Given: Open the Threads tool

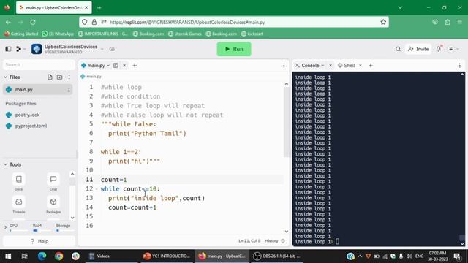Looking at the screenshot, I should point(18,205).
